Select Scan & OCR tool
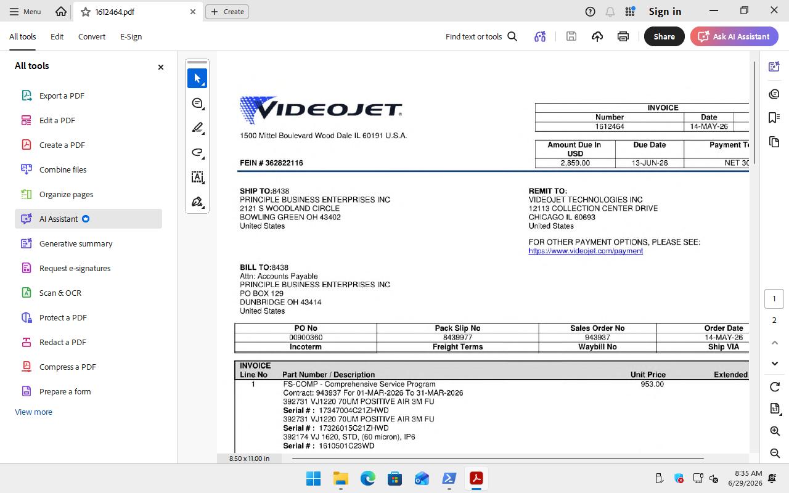 pos(88,293)
